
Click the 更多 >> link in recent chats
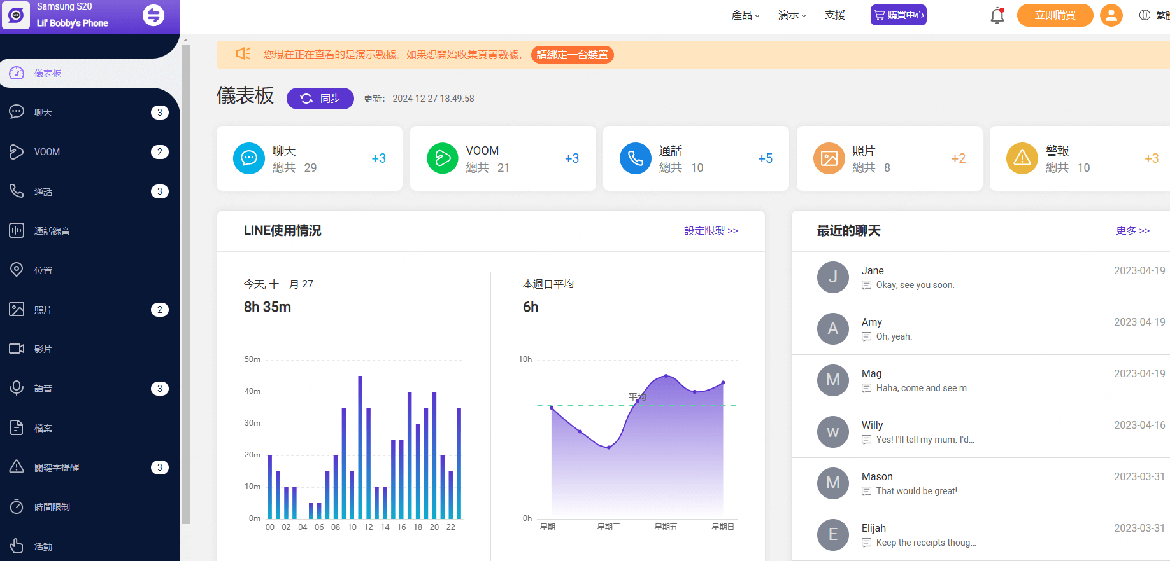coord(1133,230)
